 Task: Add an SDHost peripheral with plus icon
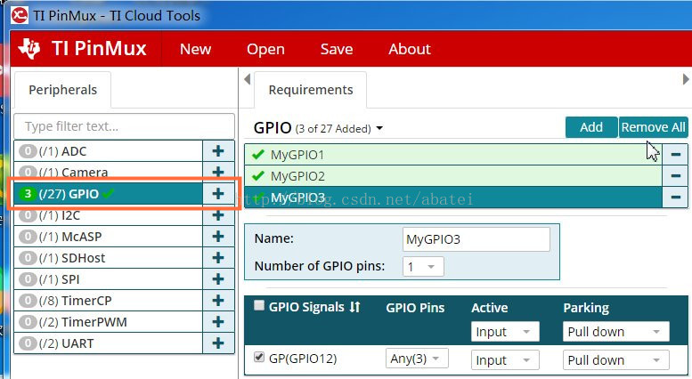point(218,257)
